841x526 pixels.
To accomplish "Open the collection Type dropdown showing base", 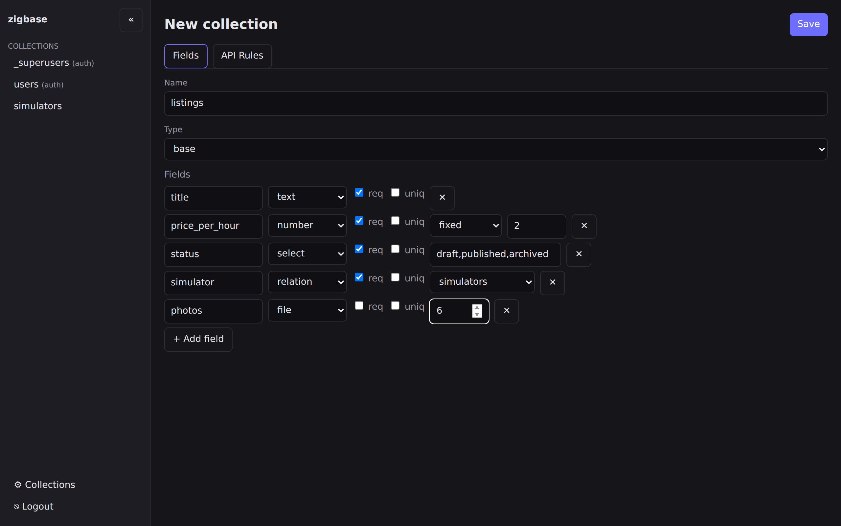I will click(x=495, y=149).
